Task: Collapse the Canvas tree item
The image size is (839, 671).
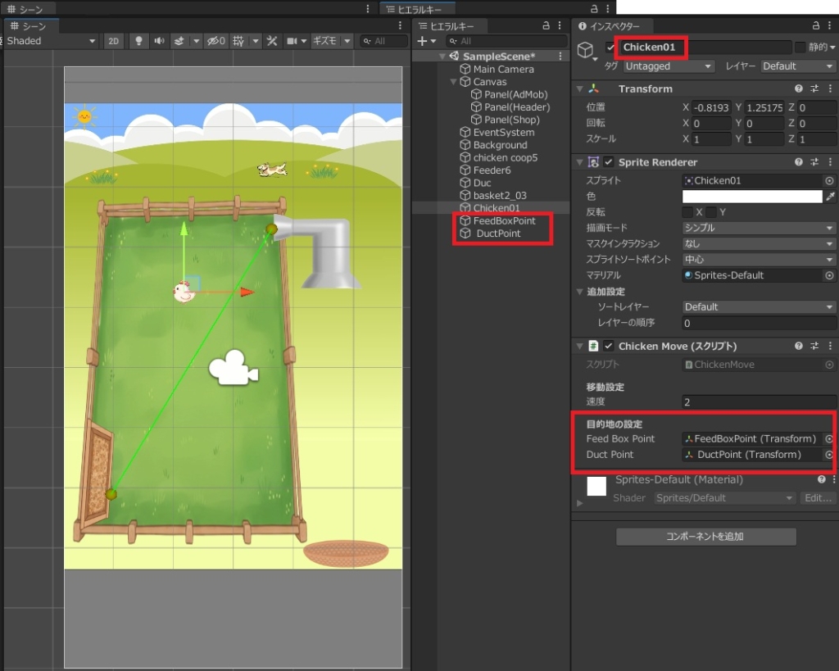Action: coord(455,82)
